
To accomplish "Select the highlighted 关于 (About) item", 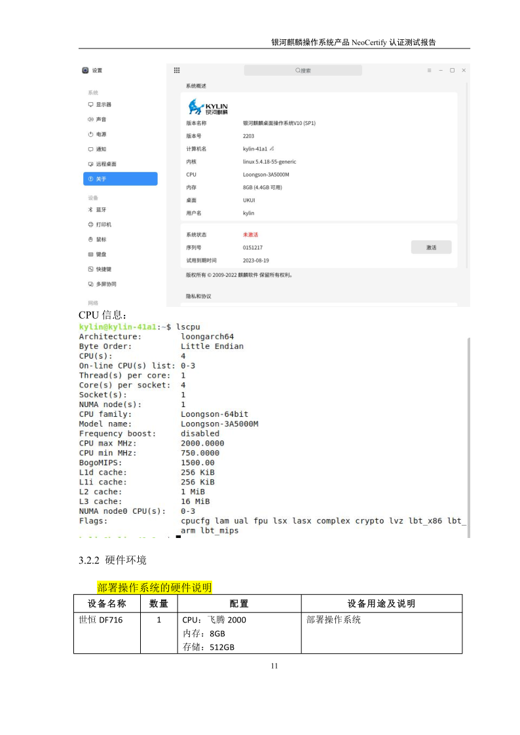I will [120, 179].
